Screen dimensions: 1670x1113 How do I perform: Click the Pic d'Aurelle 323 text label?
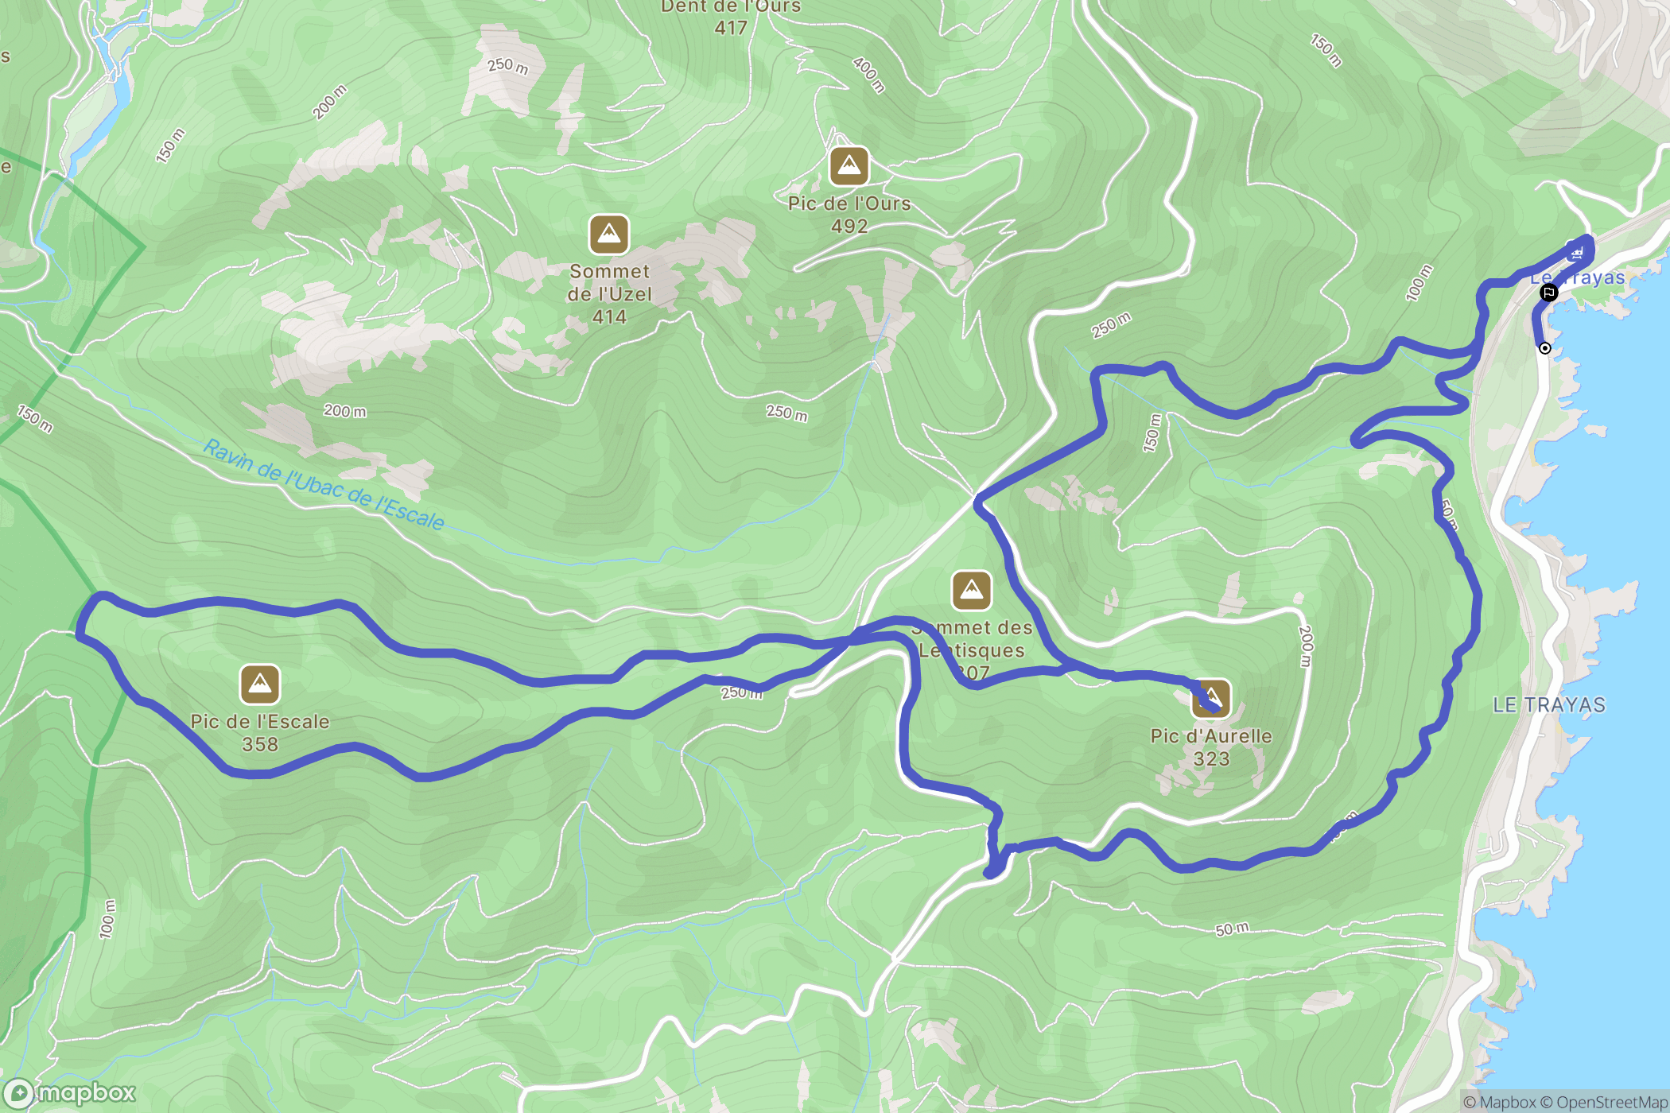pyautogui.click(x=1211, y=747)
